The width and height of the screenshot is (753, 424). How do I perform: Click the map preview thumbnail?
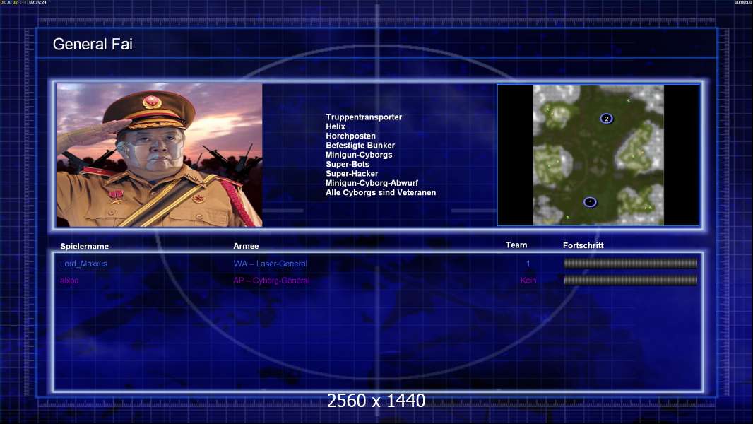click(x=598, y=155)
